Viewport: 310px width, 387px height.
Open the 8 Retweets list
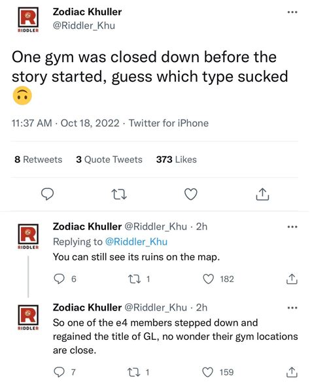coord(39,160)
